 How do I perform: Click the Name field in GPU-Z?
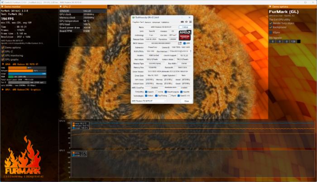pyautogui.click(x=161, y=27)
